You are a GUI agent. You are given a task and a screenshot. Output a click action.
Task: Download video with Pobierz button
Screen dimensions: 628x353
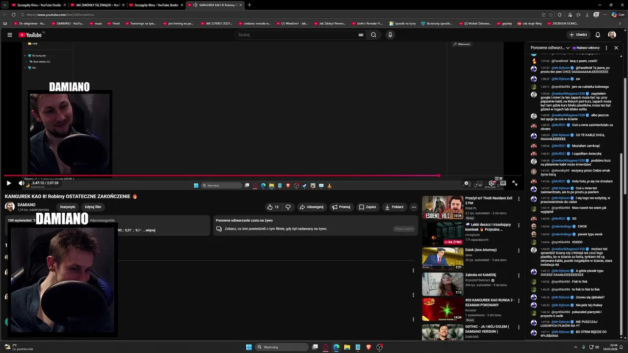tap(394, 207)
